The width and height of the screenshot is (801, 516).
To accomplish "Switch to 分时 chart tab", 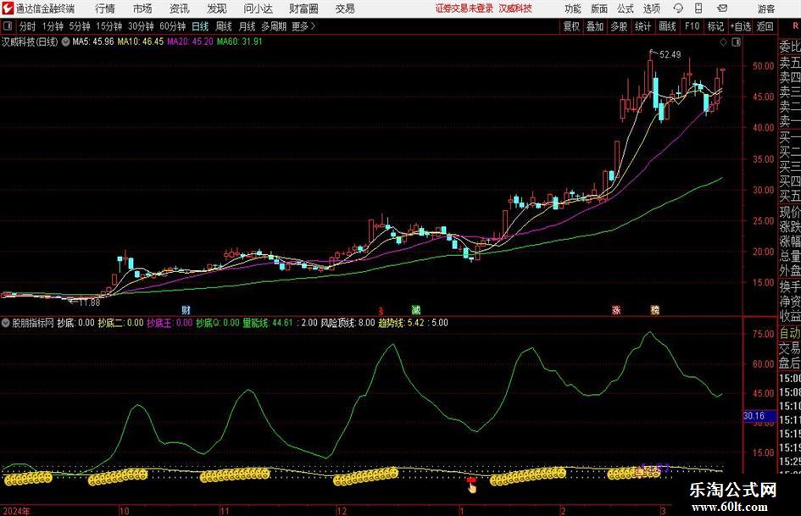I will coord(28,26).
